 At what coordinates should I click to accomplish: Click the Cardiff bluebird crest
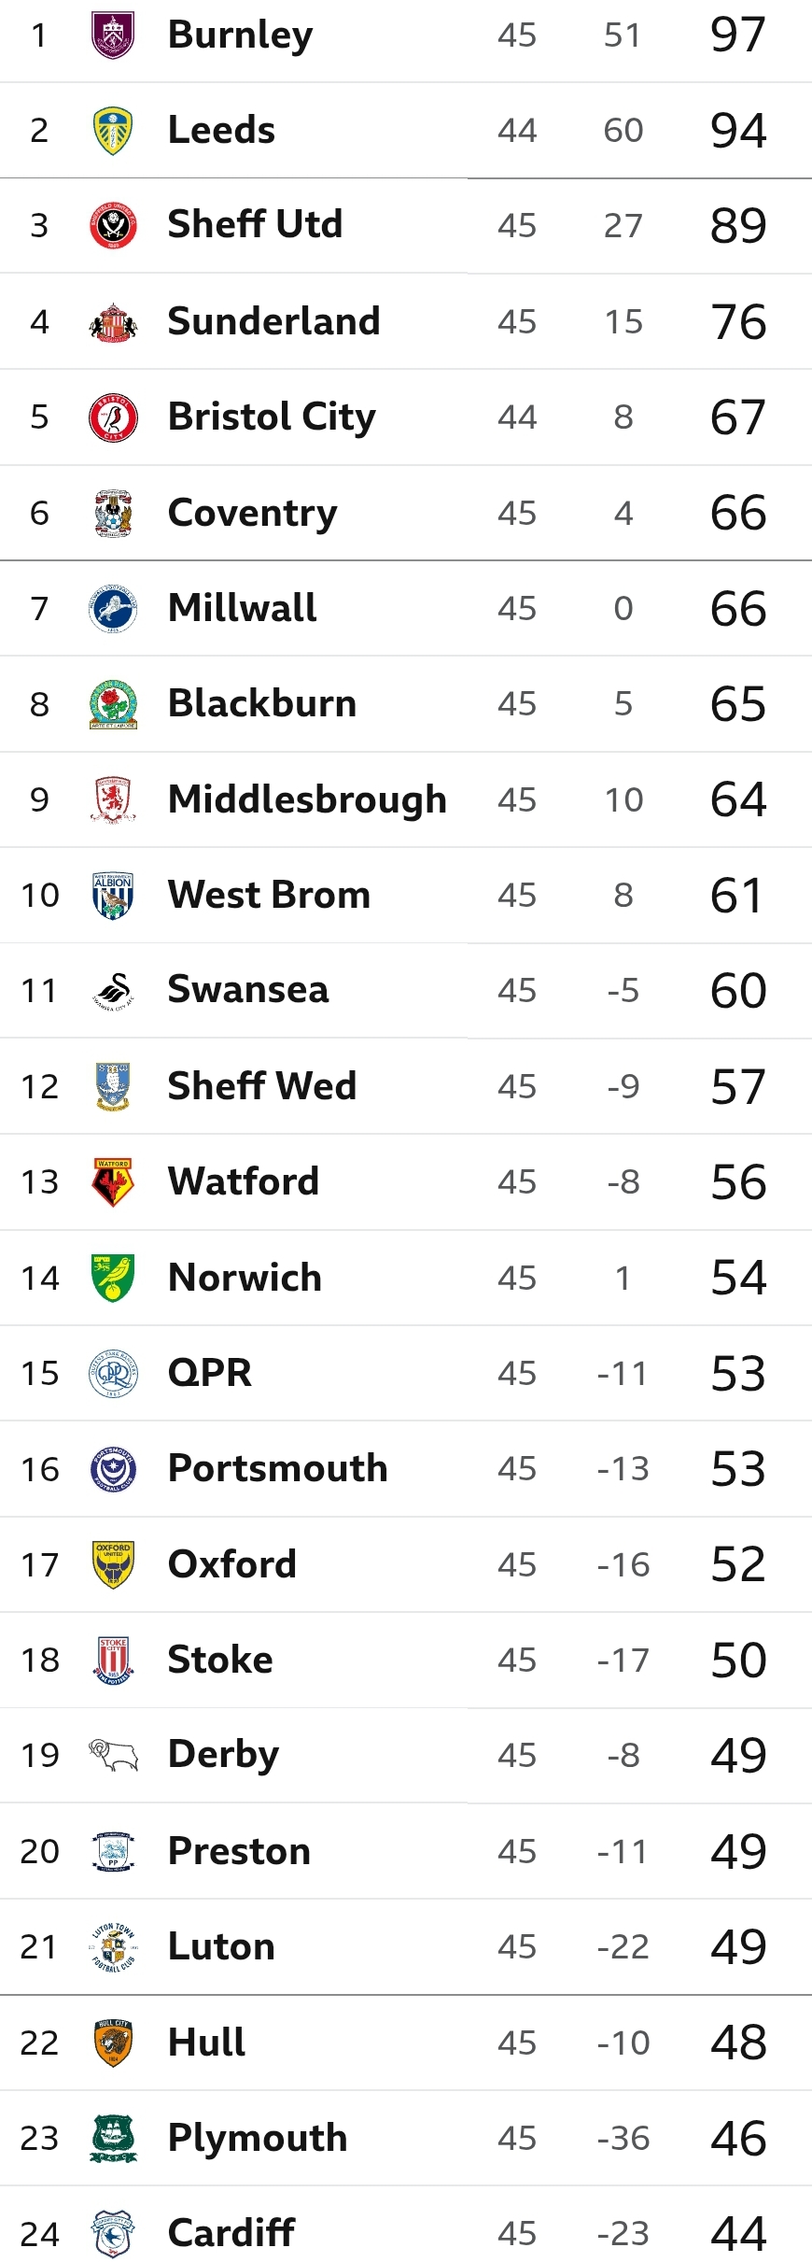tap(113, 2234)
